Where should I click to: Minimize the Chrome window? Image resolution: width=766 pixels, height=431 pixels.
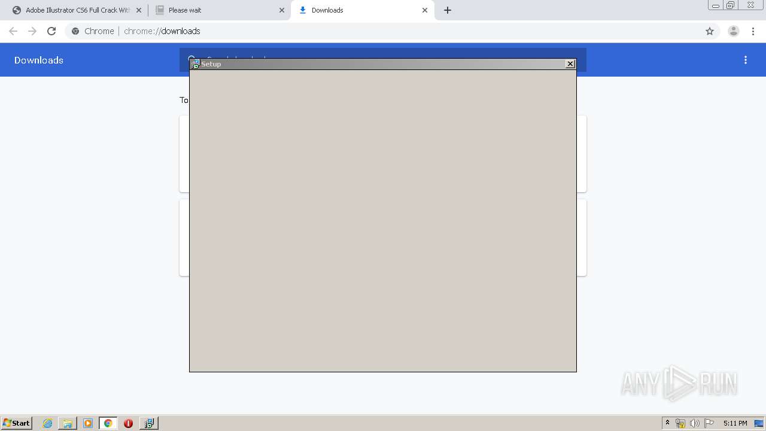click(x=716, y=5)
